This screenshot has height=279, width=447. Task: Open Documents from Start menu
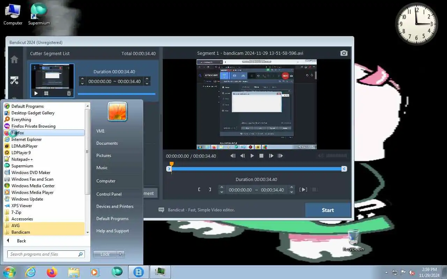[x=107, y=143]
